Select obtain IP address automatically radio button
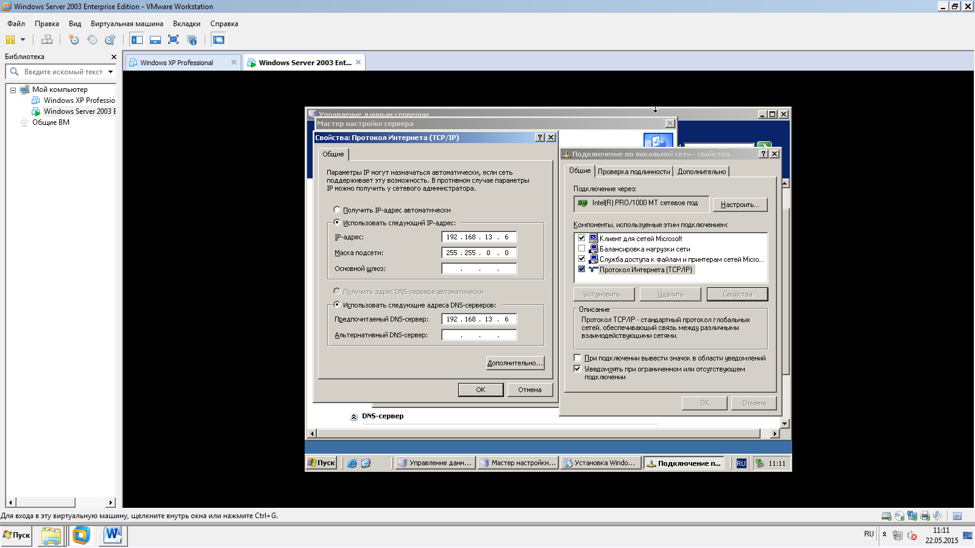The image size is (975, 548). (x=337, y=209)
